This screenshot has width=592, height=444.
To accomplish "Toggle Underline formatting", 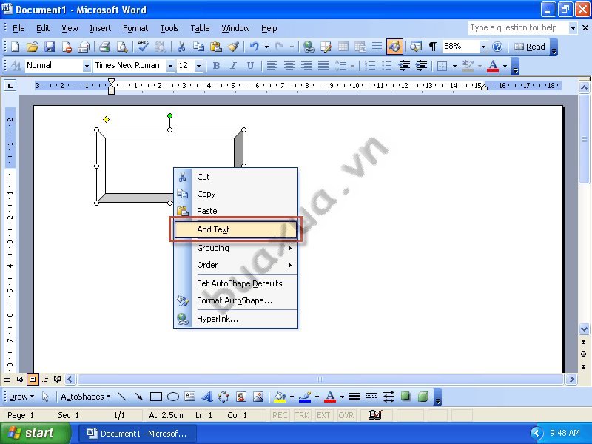I will pyautogui.click(x=250, y=66).
